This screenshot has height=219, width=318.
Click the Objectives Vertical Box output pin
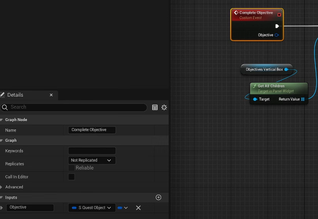(286, 70)
